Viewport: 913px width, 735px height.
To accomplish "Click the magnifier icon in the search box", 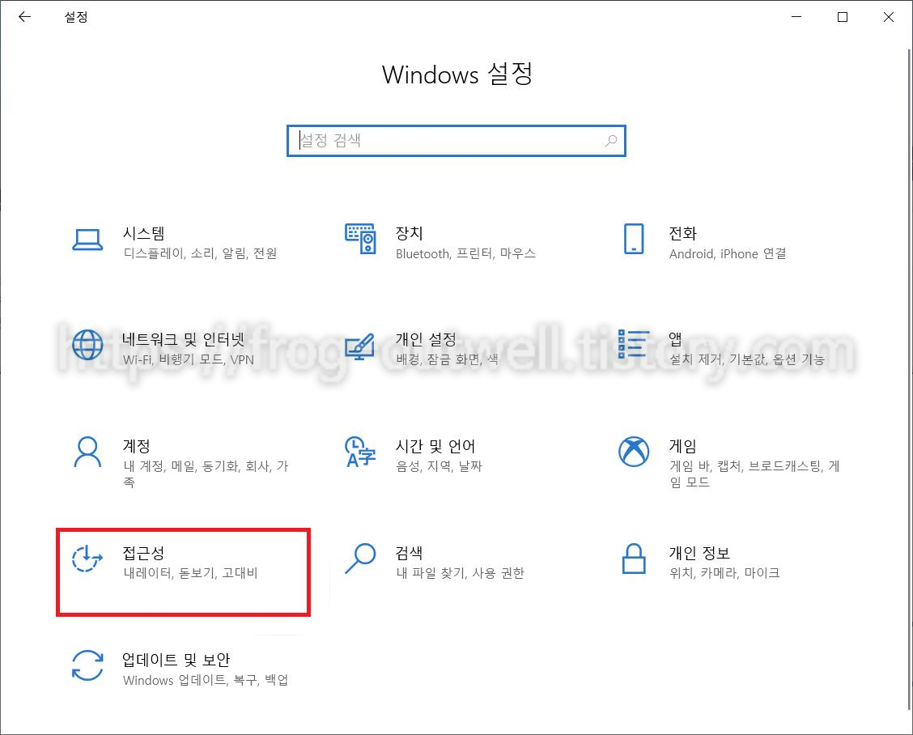I will (x=611, y=140).
